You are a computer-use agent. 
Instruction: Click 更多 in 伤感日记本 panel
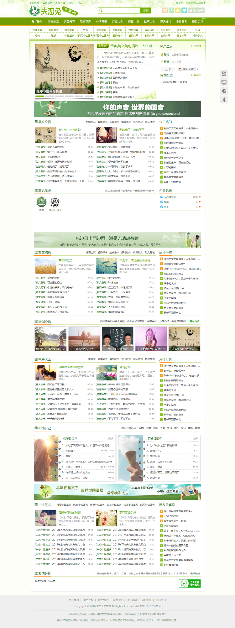pos(111,438)
